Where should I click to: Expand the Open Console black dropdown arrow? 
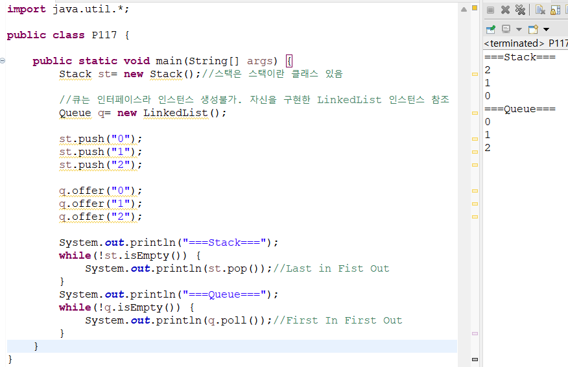click(x=546, y=29)
